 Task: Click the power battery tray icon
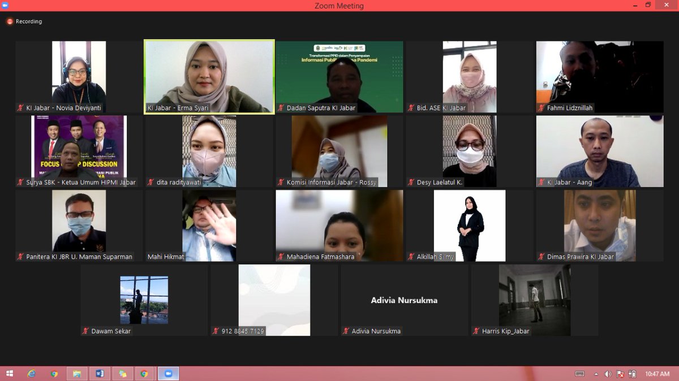(x=632, y=374)
